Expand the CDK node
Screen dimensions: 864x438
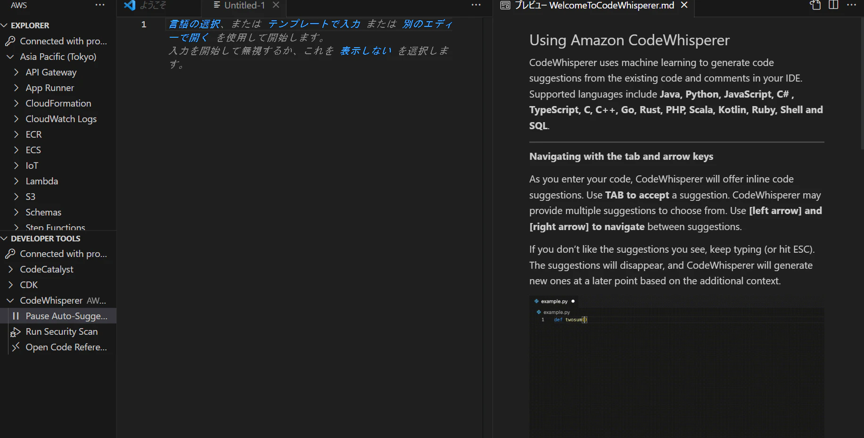10,285
